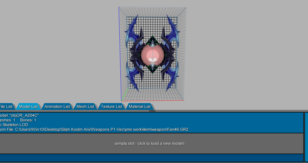Select the objOR_A204C model entry

(152, 123)
